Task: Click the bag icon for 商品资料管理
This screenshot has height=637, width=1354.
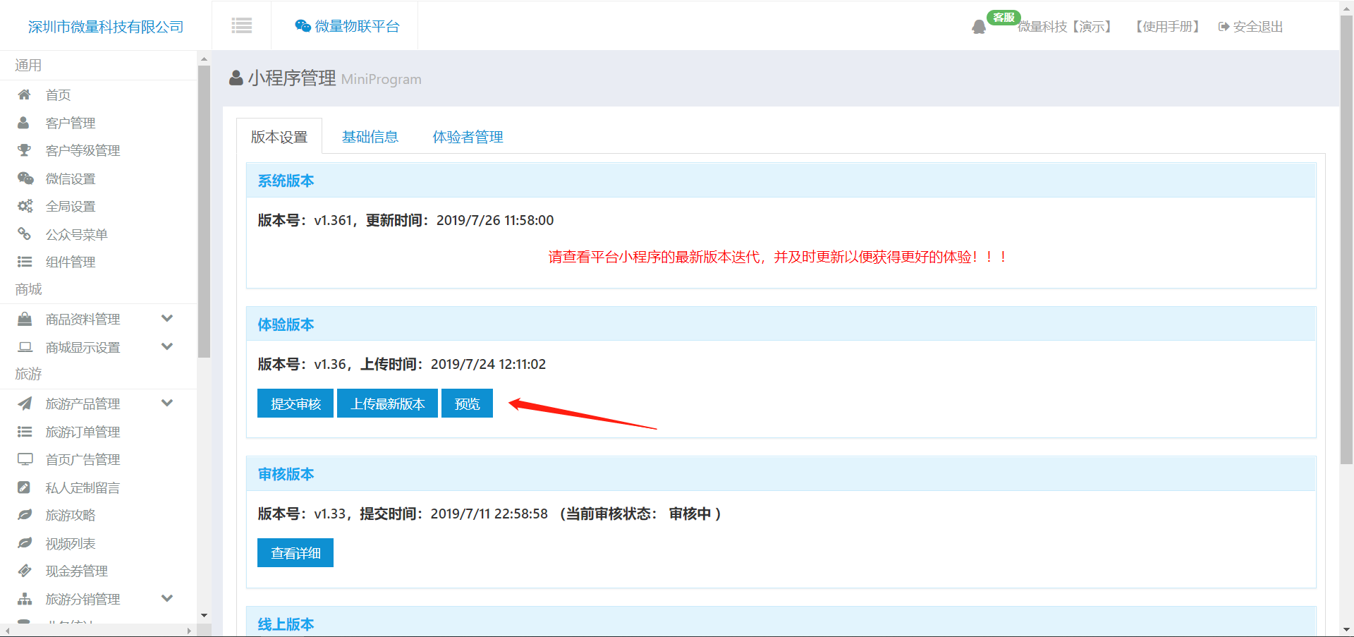Action: [25, 319]
